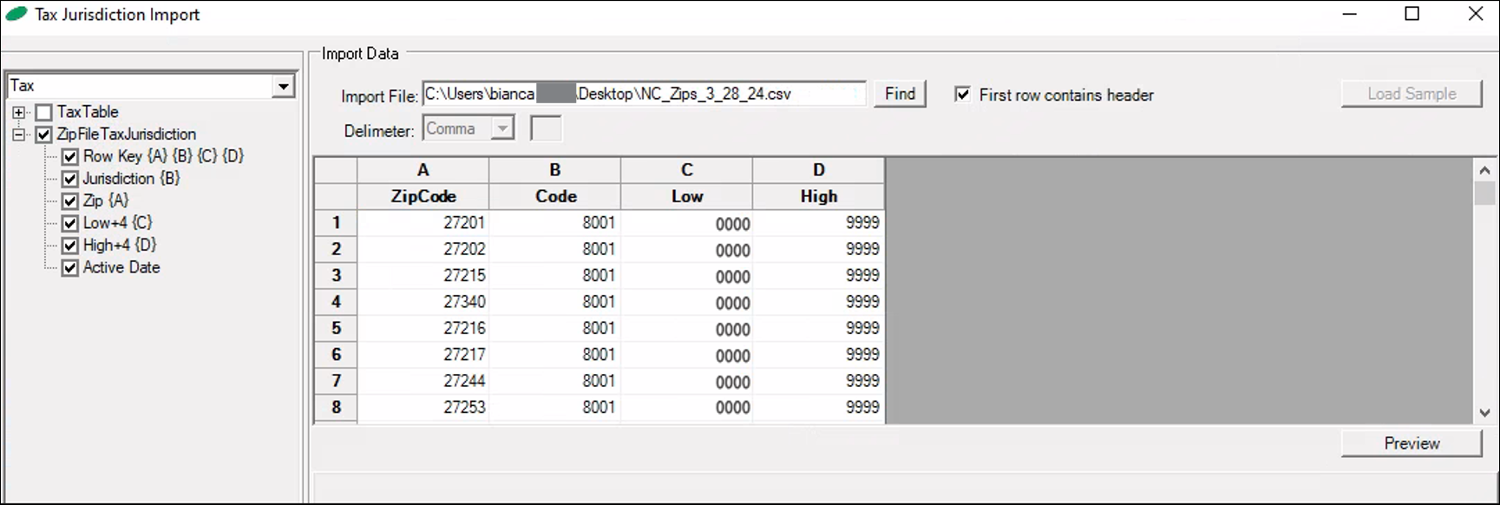Image resolution: width=1500 pixels, height=505 pixels.
Task: Collapse the ZipFileTaxJurisdiction tree node
Action: pos(19,134)
